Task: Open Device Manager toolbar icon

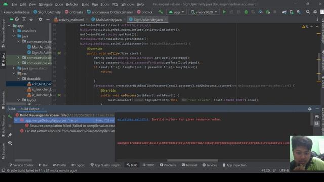Action: pyautogui.click(x=292, y=12)
